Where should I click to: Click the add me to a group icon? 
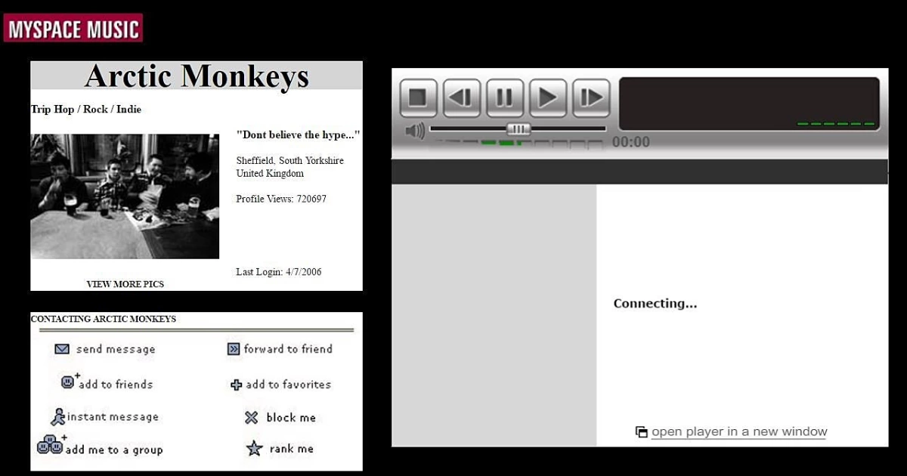50,445
